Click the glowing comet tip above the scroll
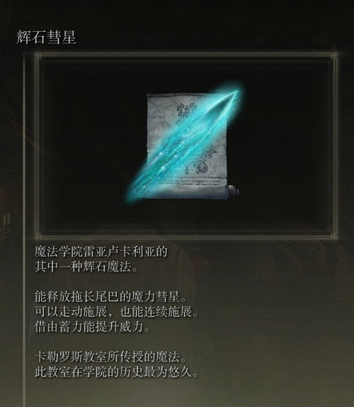 [x=235, y=94]
